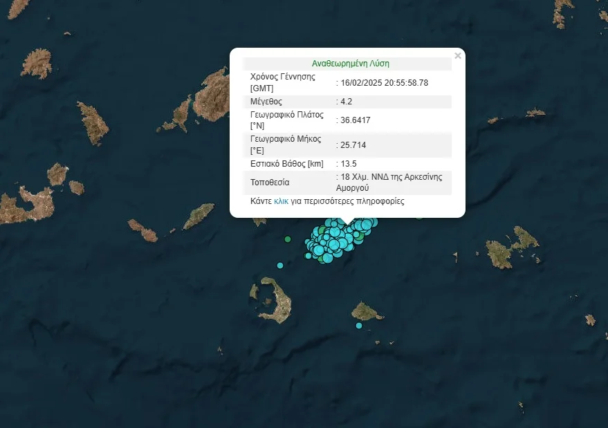Click Sikinos island left of the popup
Screen dimensions: 608x428
coord(200,215)
